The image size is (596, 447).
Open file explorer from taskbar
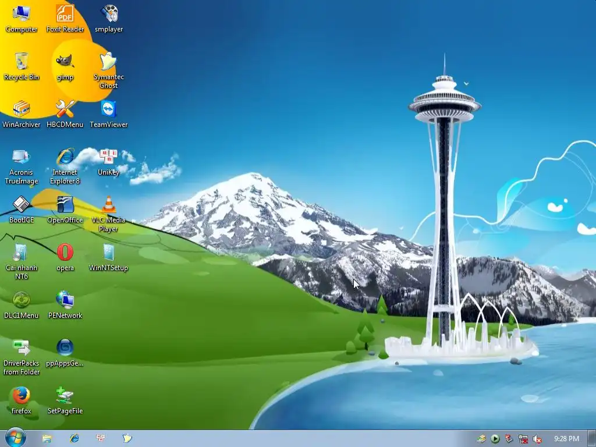click(x=47, y=439)
